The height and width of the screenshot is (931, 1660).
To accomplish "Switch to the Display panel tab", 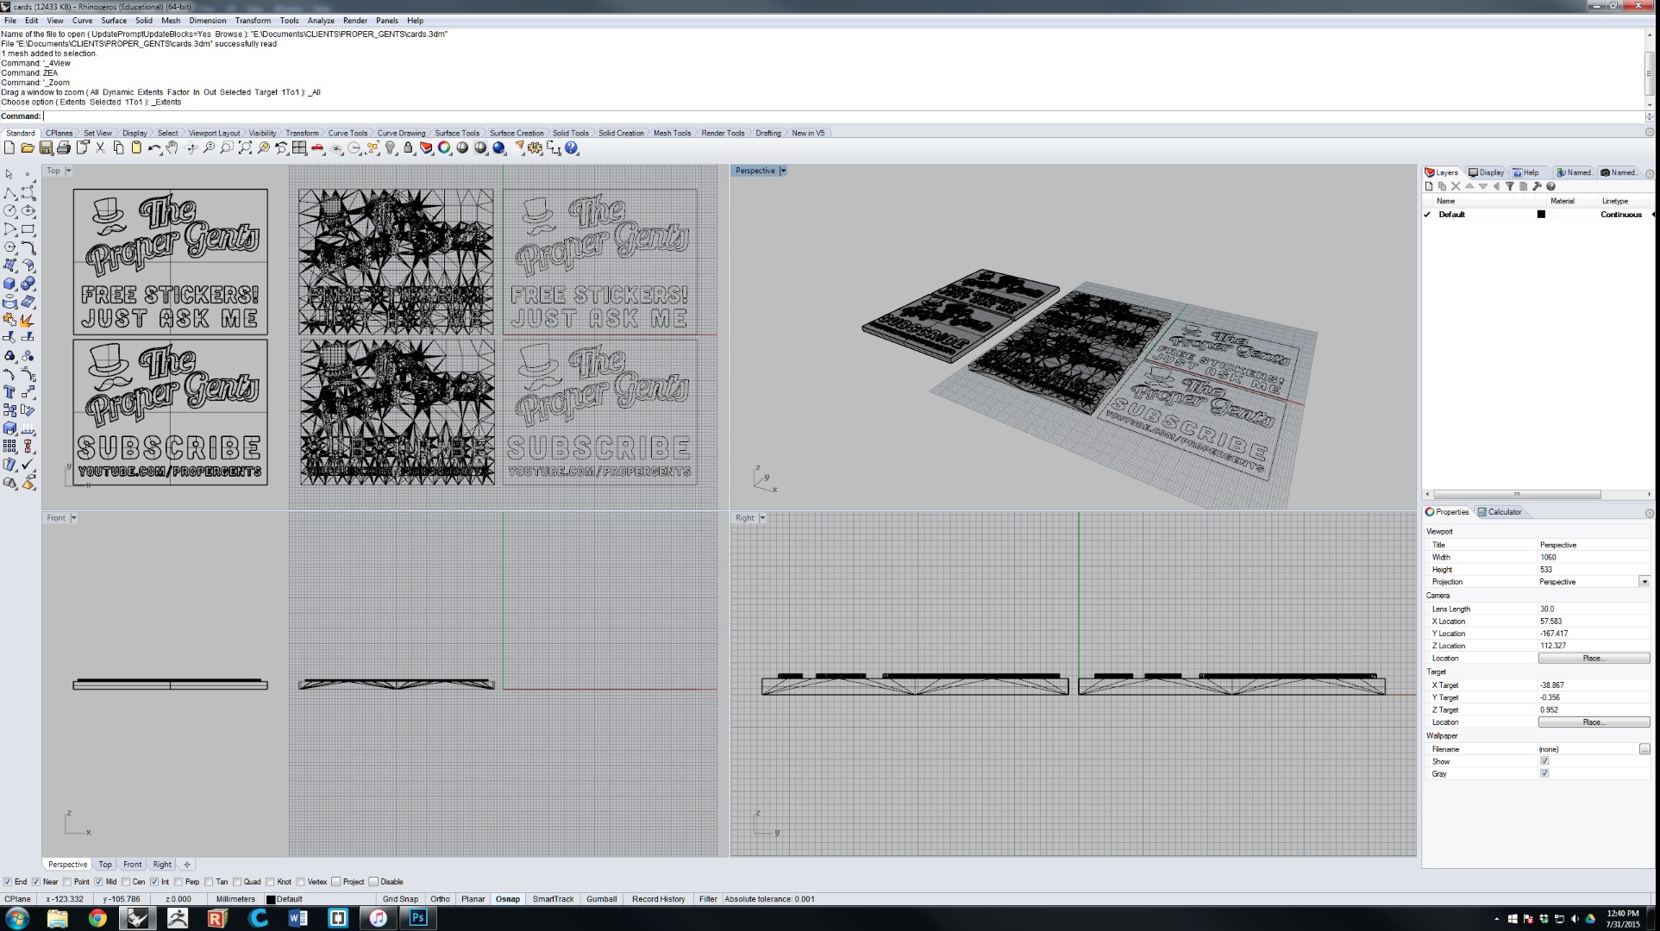I will [x=1487, y=172].
